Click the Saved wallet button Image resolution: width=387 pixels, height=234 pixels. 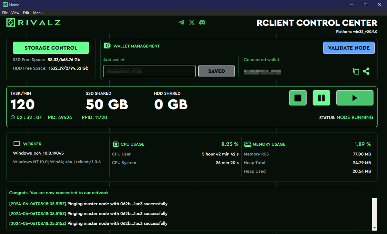tap(216, 71)
